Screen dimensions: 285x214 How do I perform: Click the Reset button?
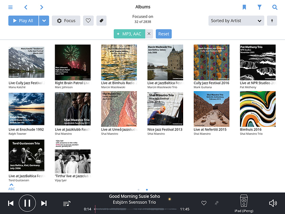(x=163, y=34)
